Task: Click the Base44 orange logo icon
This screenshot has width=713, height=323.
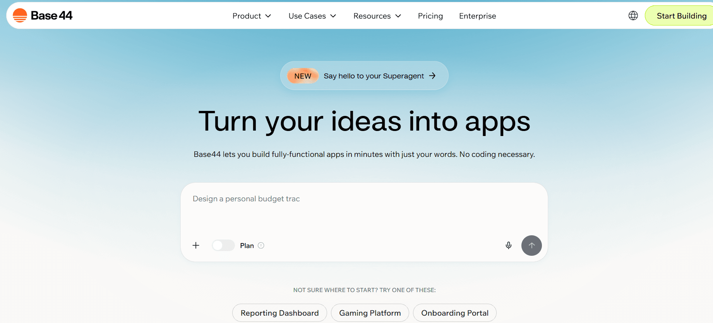Action: point(20,15)
